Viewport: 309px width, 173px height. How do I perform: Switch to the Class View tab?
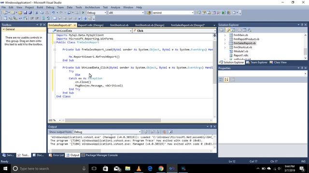pos(278,62)
